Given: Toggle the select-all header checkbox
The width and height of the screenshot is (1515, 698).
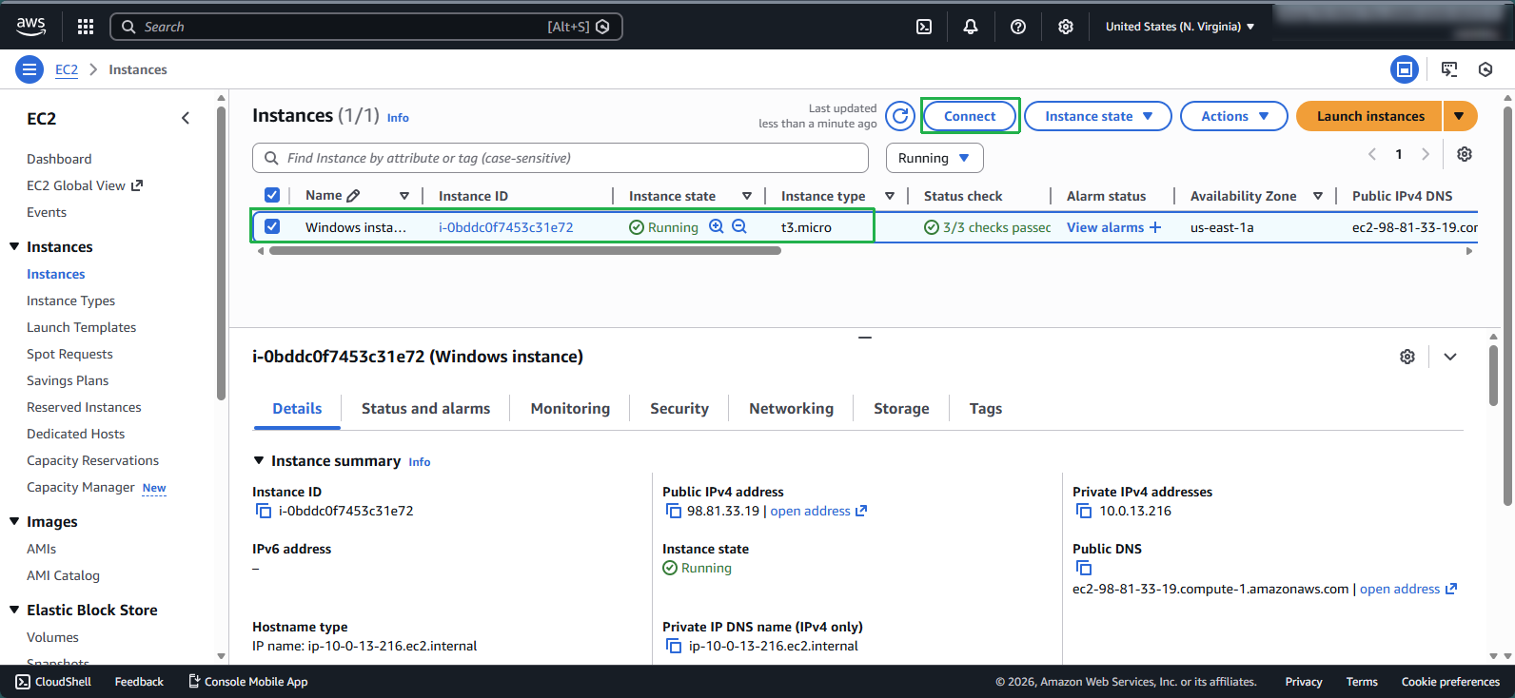Looking at the screenshot, I should click(x=272, y=196).
